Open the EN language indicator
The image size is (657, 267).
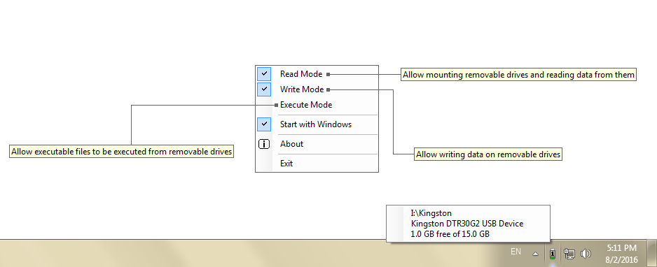[516, 252]
